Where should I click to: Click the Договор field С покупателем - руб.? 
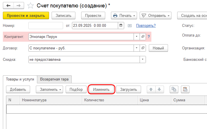coord(81,48)
